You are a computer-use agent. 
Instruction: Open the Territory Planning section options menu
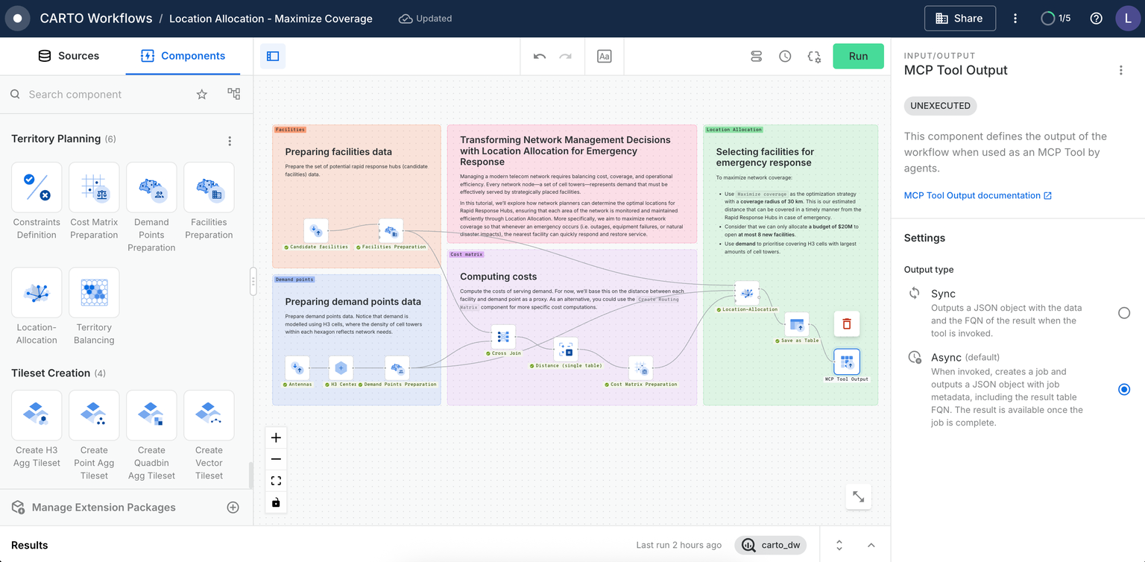[230, 140]
